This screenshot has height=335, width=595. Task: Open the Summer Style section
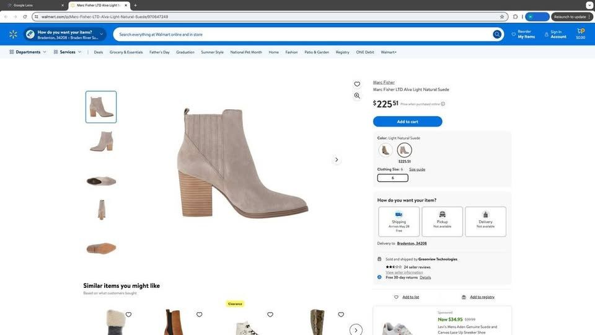pyautogui.click(x=212, y=52)
